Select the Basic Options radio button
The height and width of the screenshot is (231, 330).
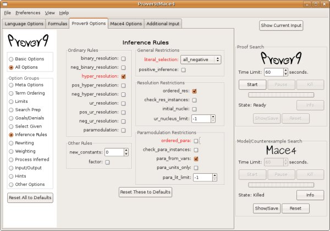pos(26,59)
